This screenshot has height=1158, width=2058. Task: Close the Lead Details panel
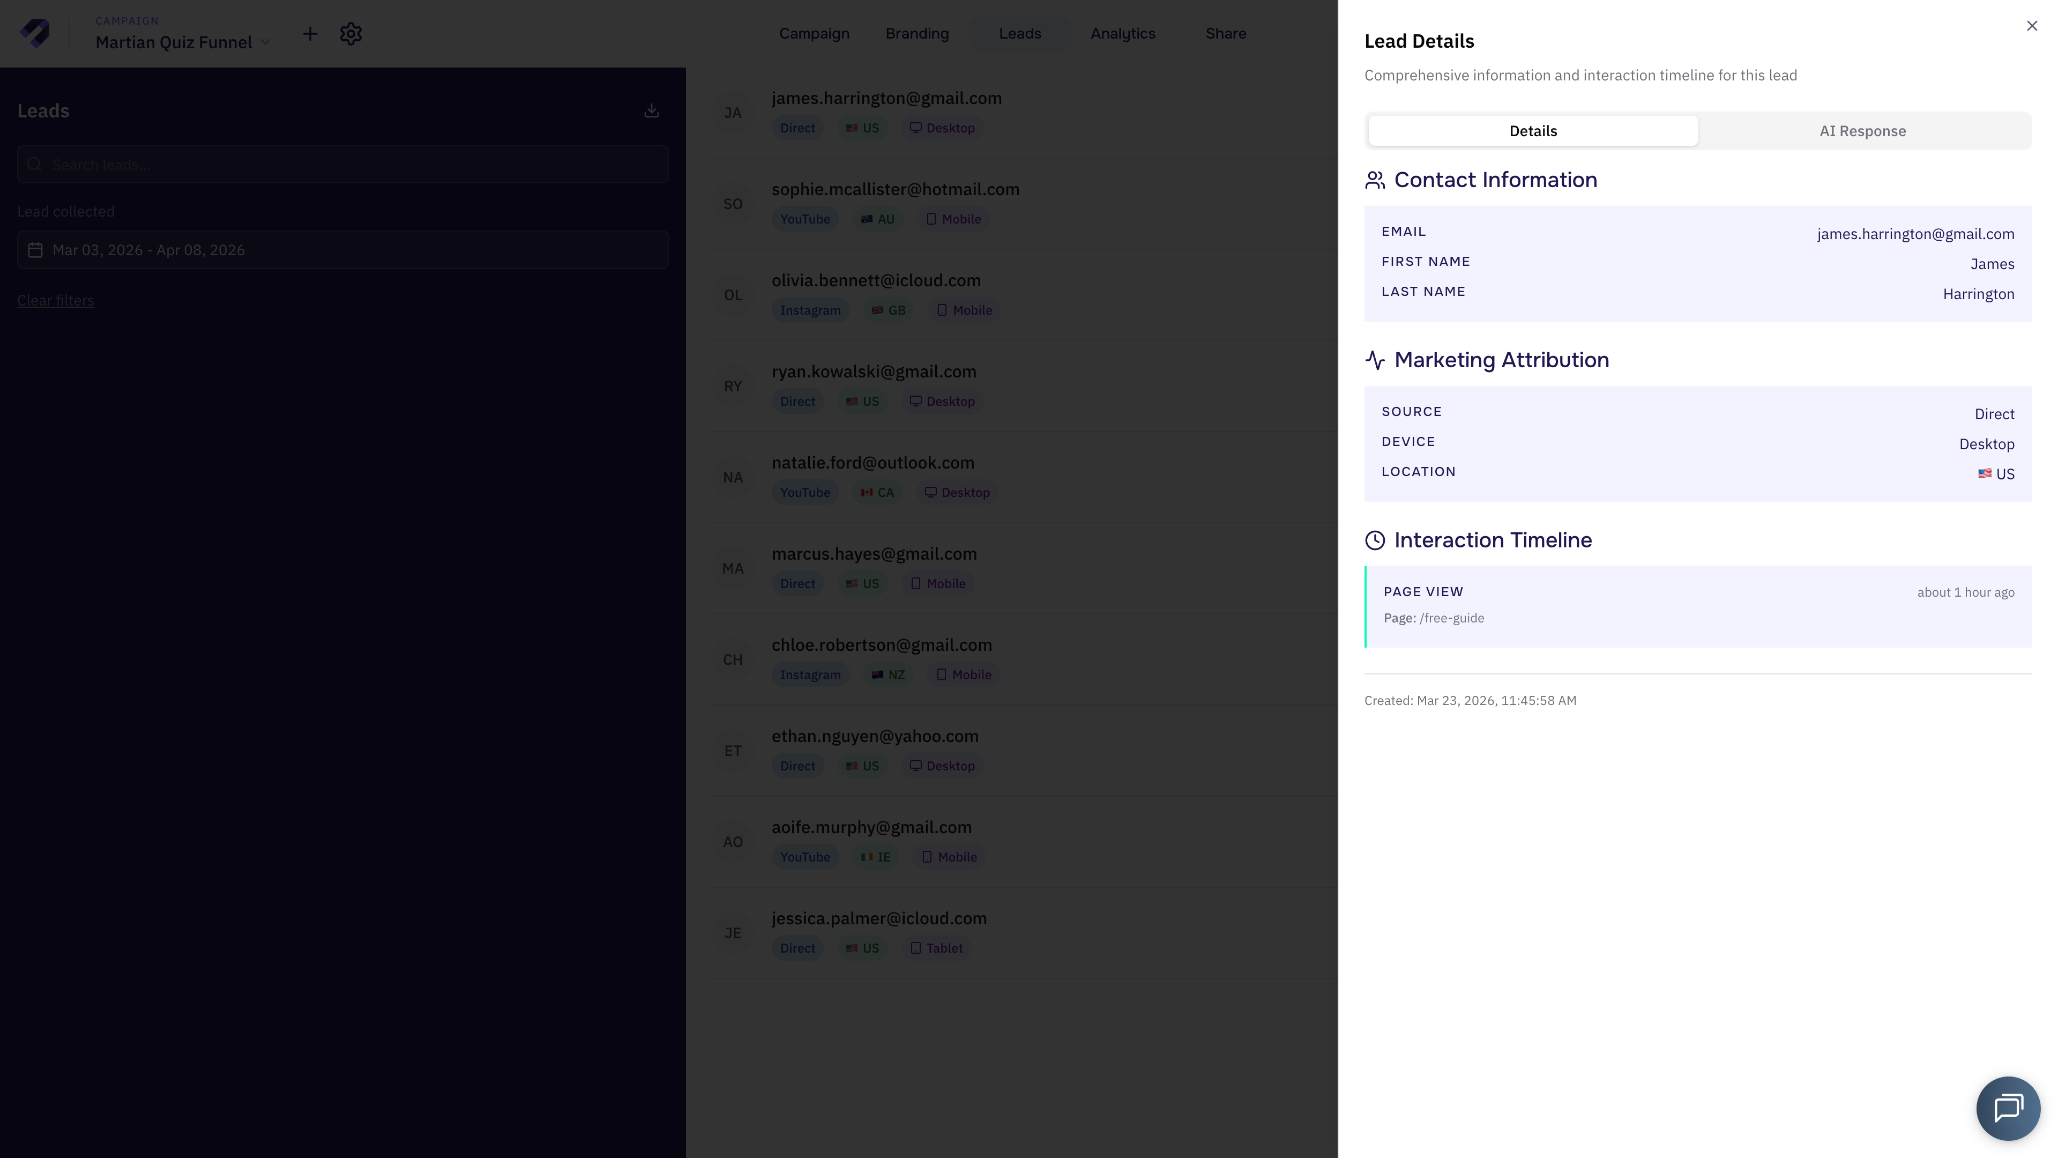2032,26
